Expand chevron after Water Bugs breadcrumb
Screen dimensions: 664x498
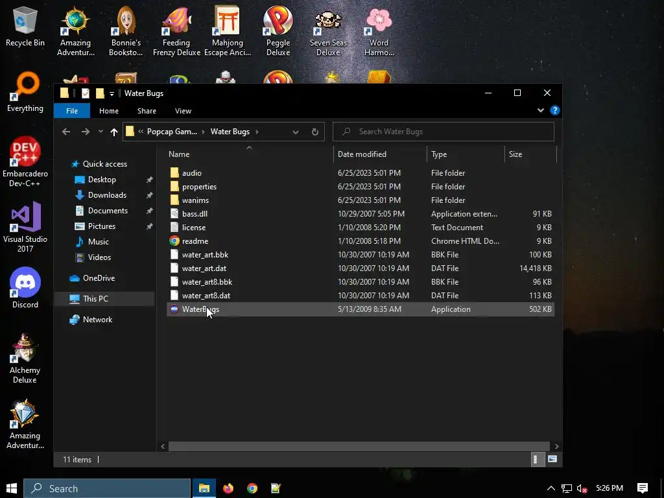(257, 132)
